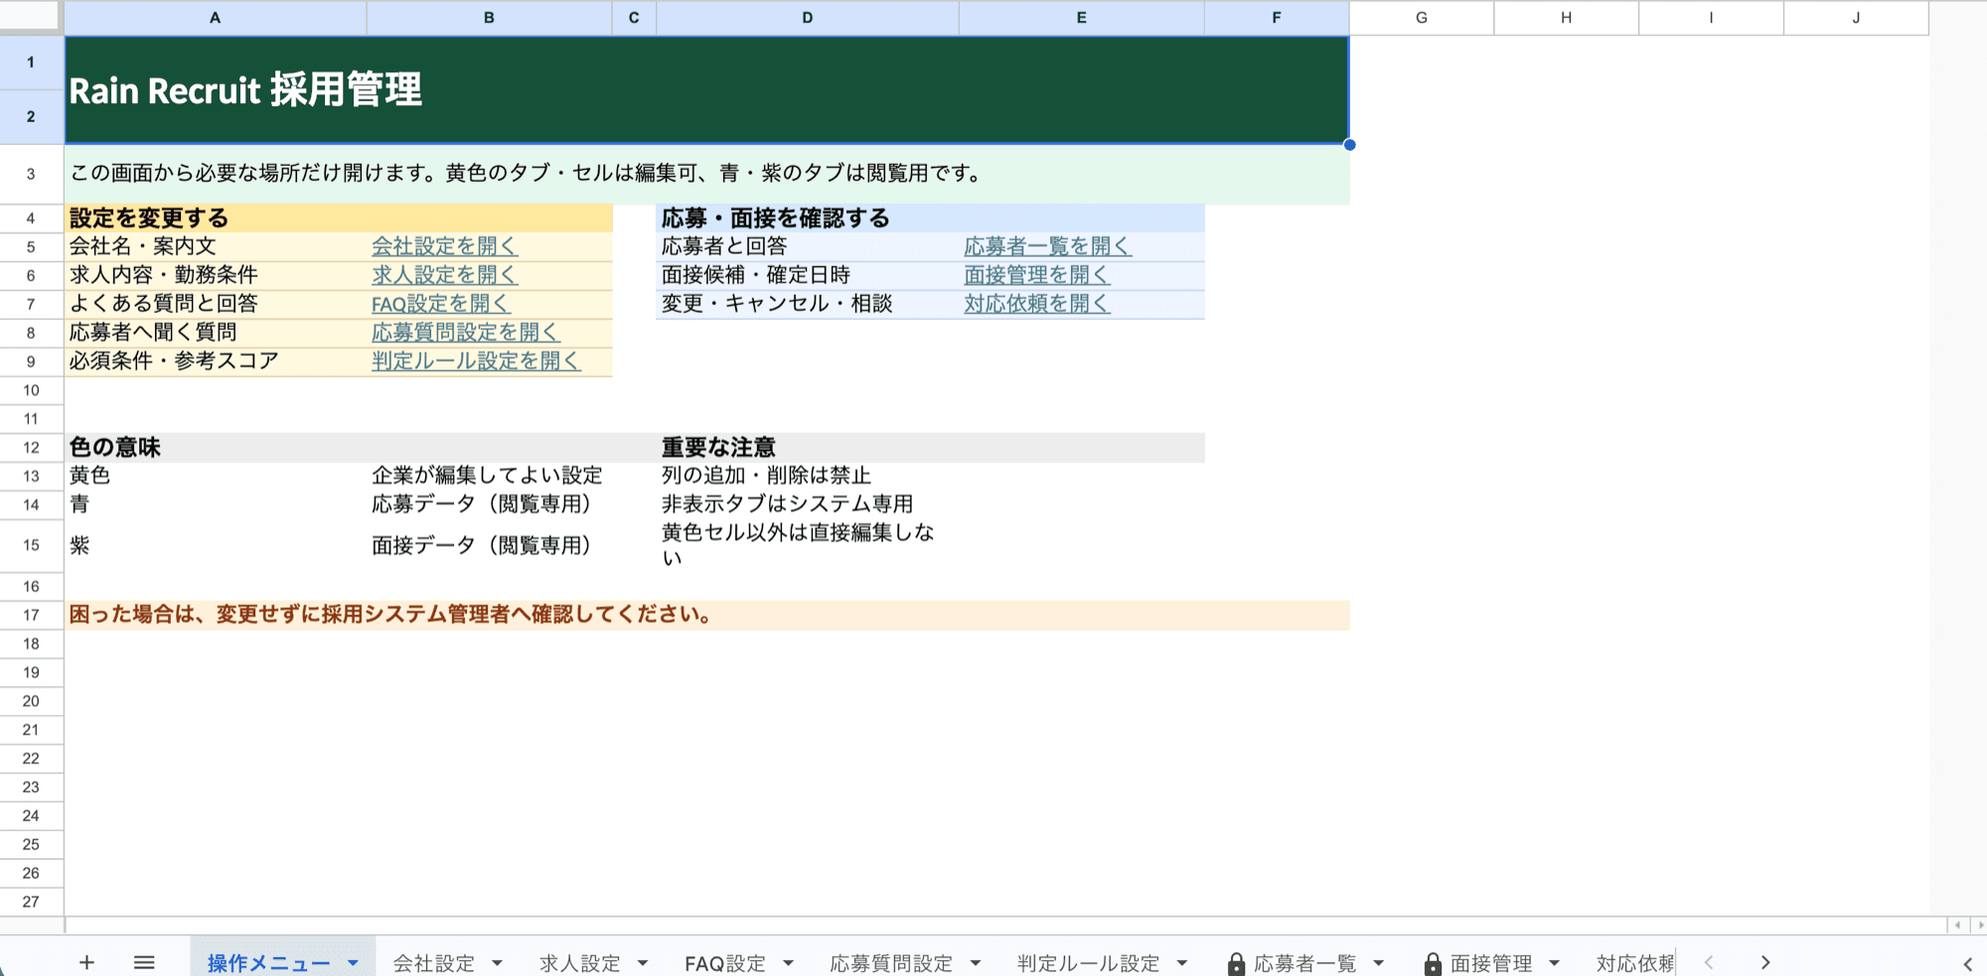Switch to the FAQ設定 sheet tab
The height and width of the screenshot is (976, 1987).
coord(725,963)
